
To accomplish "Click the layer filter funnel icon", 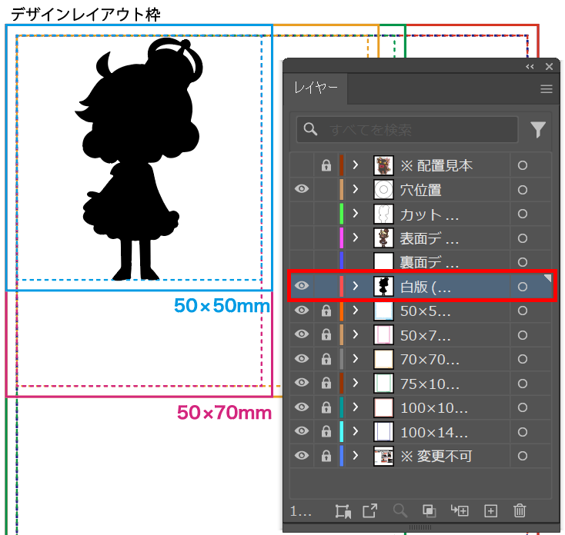I will [537, 130].
